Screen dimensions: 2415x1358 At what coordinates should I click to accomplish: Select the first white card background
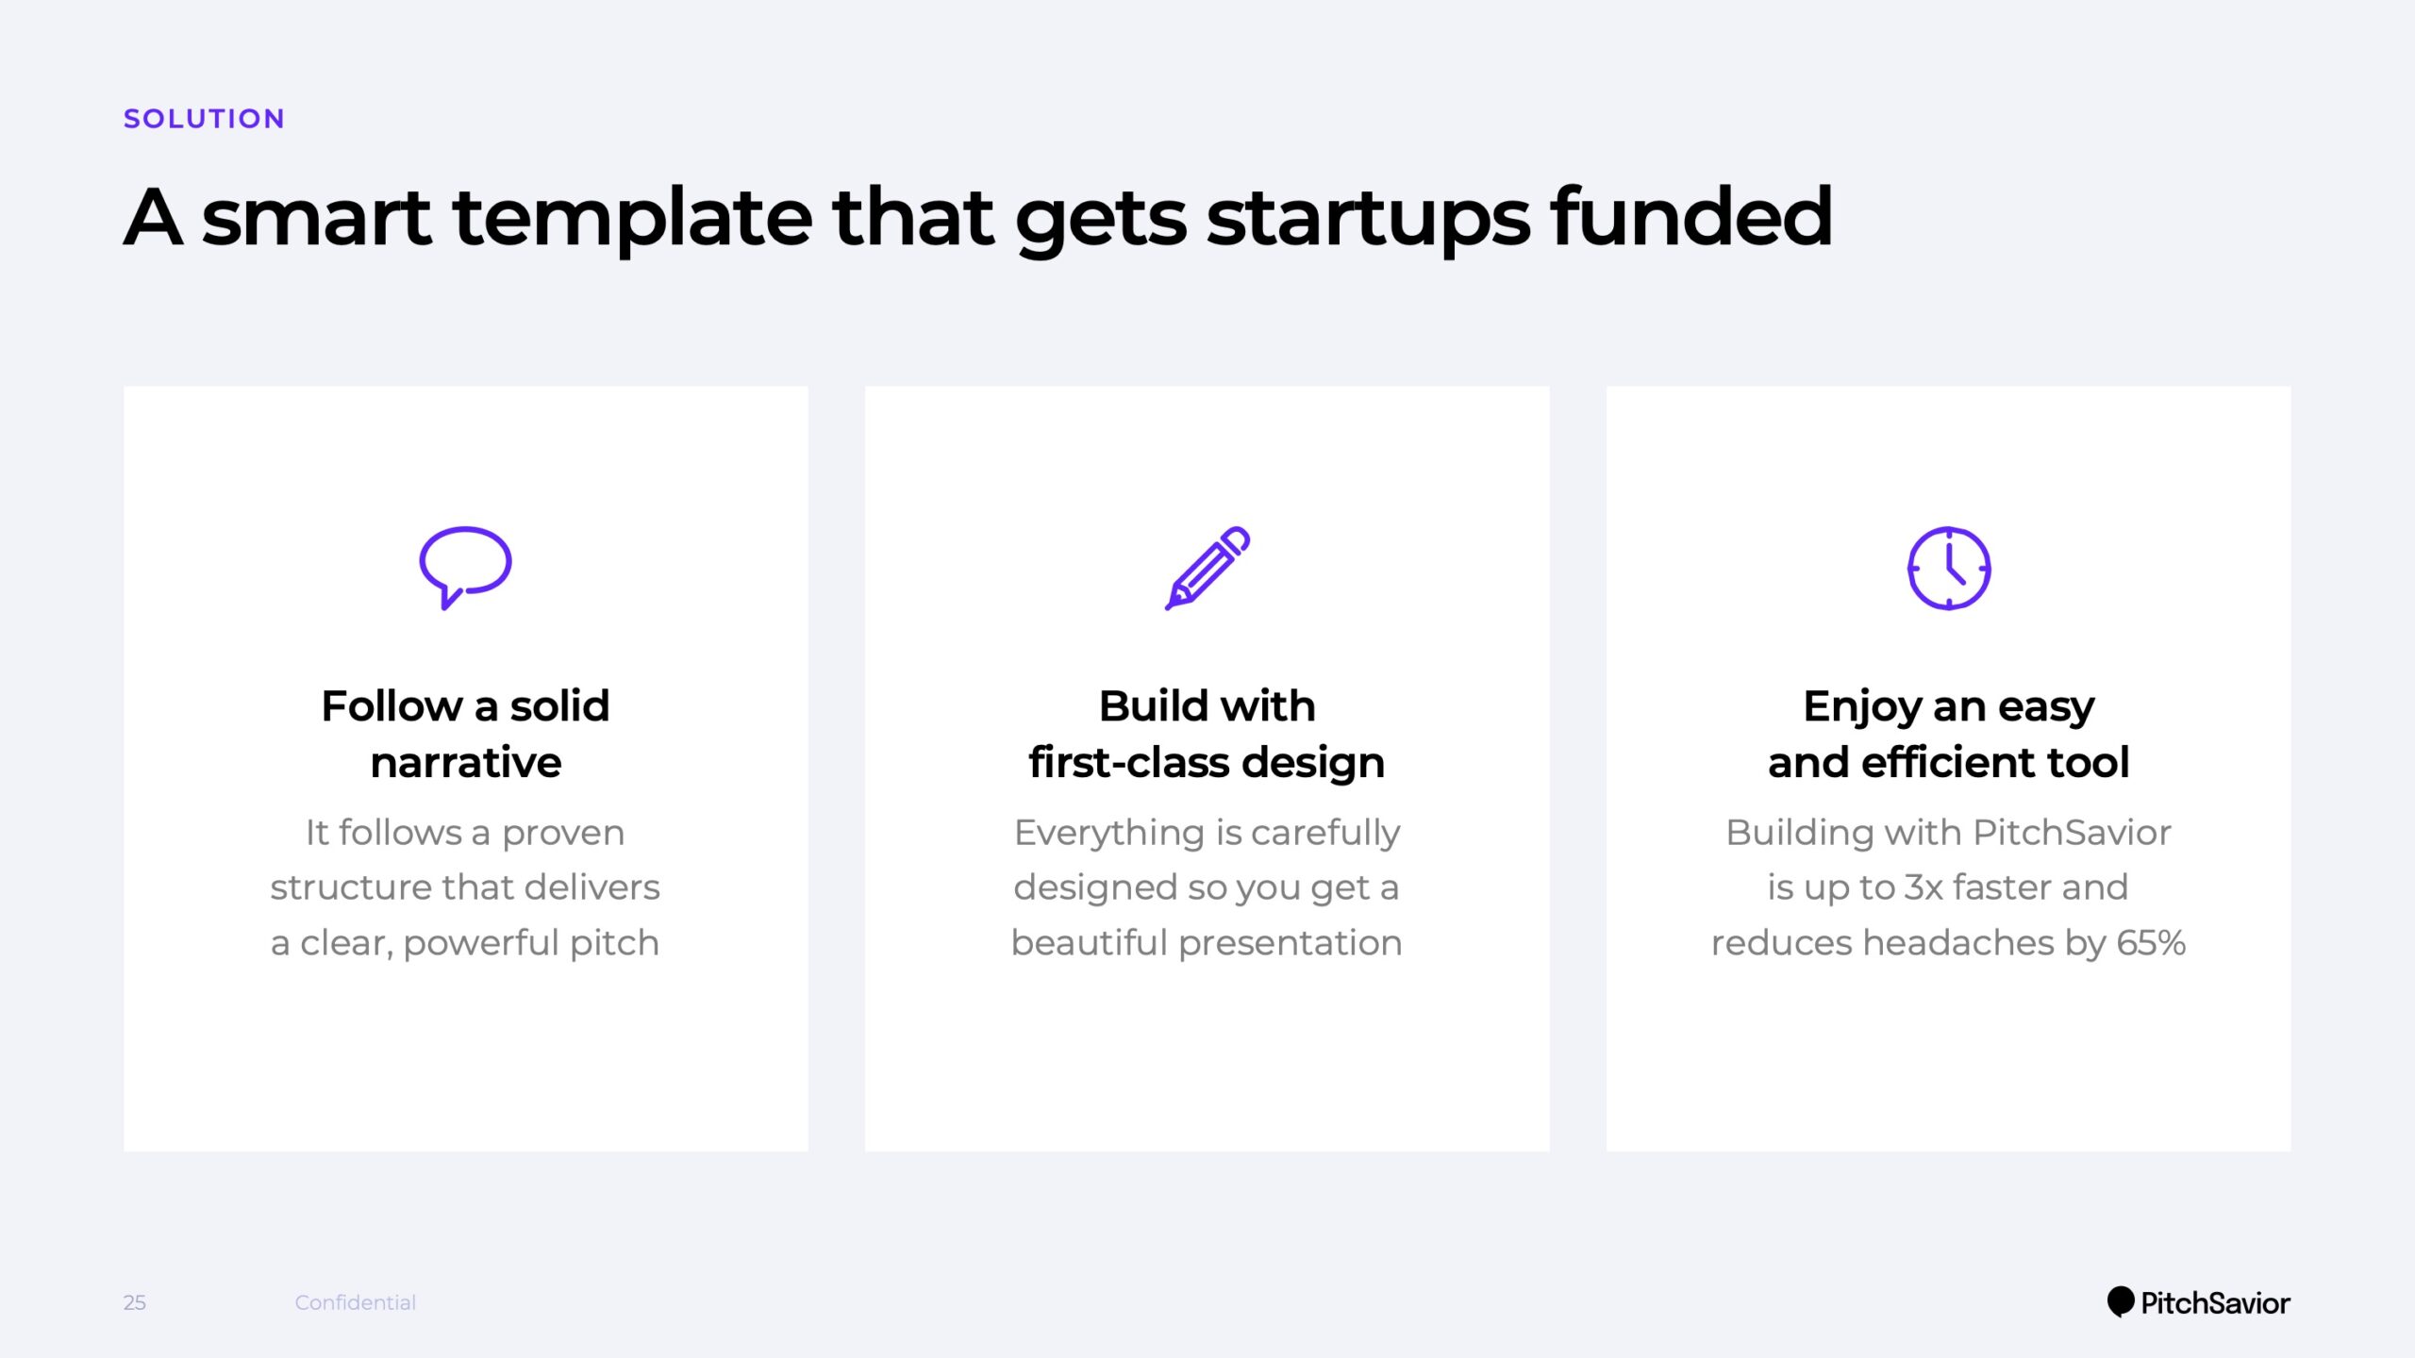click(x=465, y=769)
